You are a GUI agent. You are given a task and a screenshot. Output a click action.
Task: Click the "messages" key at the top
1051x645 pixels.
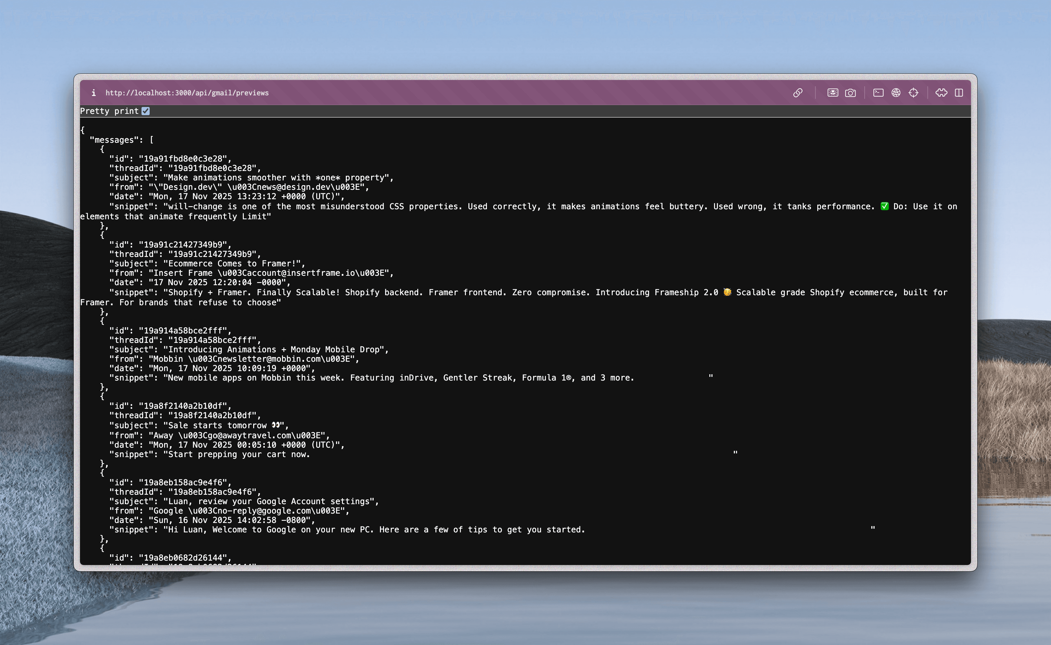tap(114, 140)
